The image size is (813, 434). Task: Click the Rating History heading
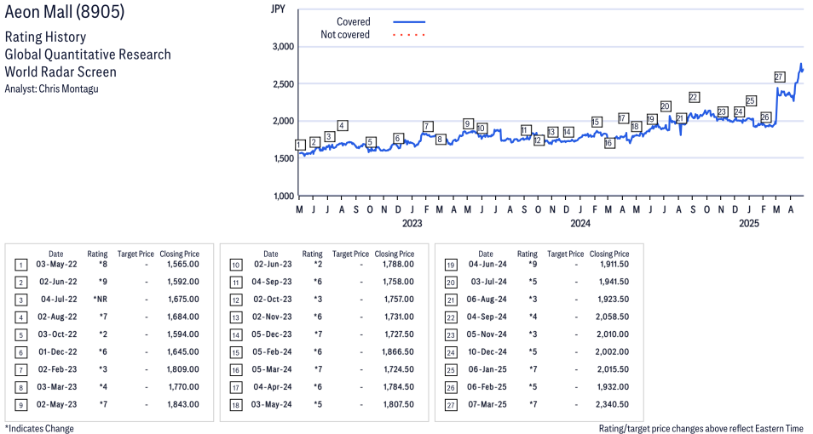tap(46, 37)
